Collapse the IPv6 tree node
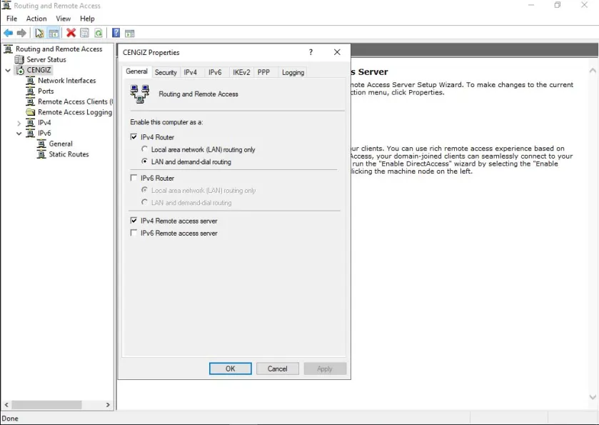This screenshot has width=599, height=425. 19,134
